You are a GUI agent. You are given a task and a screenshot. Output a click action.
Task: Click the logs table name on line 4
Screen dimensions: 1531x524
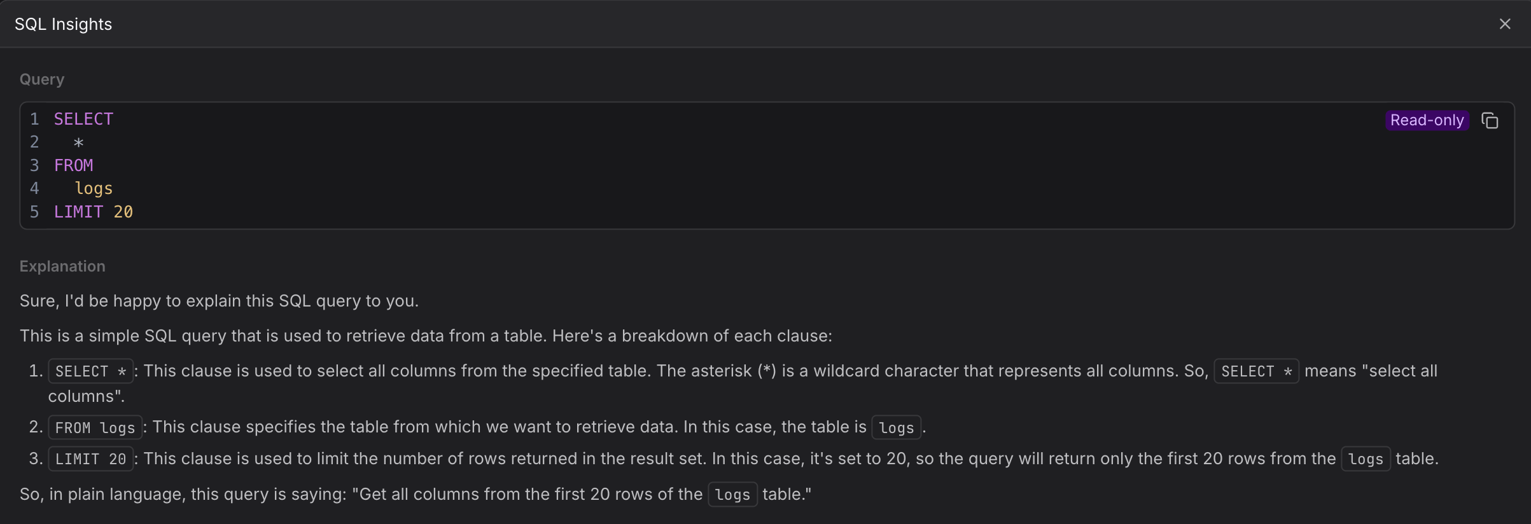click(93, 188)
